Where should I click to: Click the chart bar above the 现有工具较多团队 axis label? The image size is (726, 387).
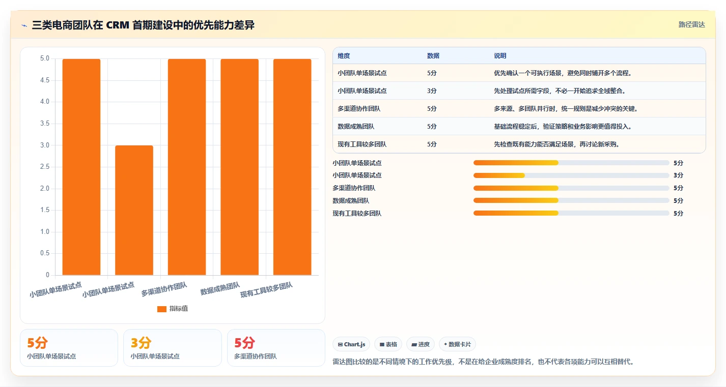tap(292, 167)
